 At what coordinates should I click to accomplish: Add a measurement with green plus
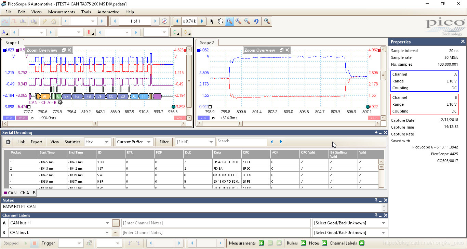coord(262,243)
